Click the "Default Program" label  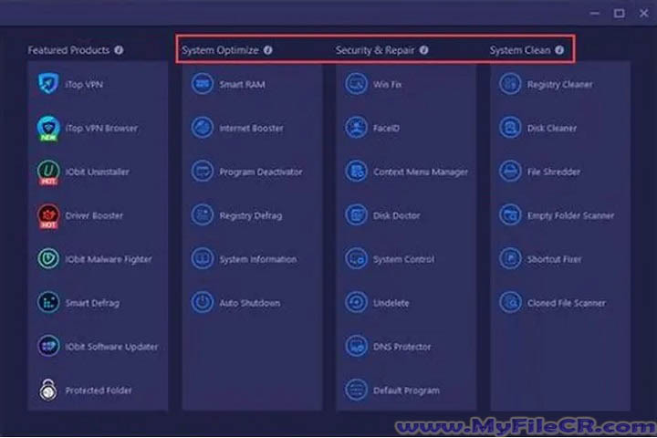click(x=406, y=391)
